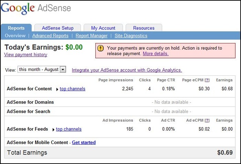Viewport: 241px width, 164px height.
Task: Expand arrow beside AdSense for Feeds channels
Action: [x=53, y=129]
